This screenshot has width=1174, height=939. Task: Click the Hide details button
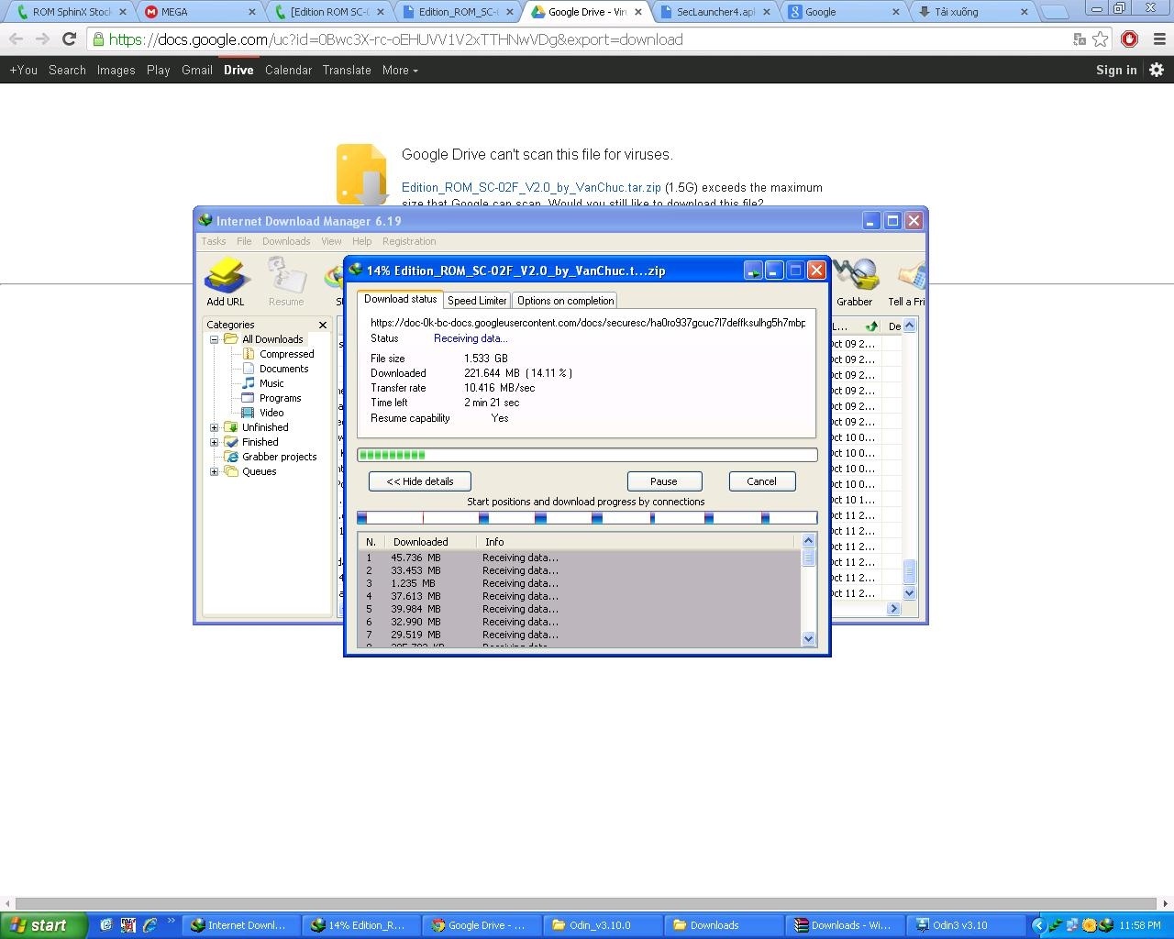coord(420,481)
